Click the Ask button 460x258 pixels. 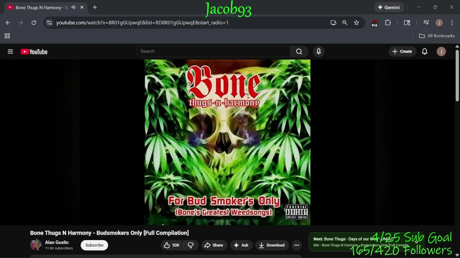point(241,245)
